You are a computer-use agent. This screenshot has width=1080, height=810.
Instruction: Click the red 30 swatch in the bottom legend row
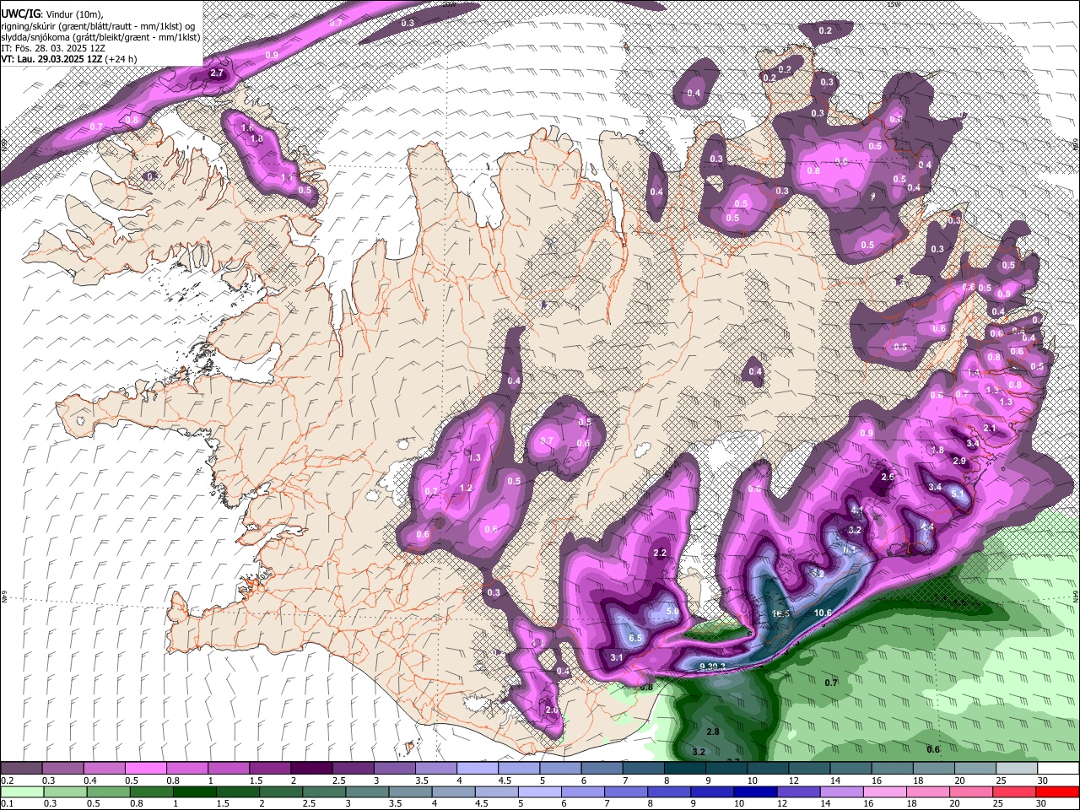click(1058, 791)
